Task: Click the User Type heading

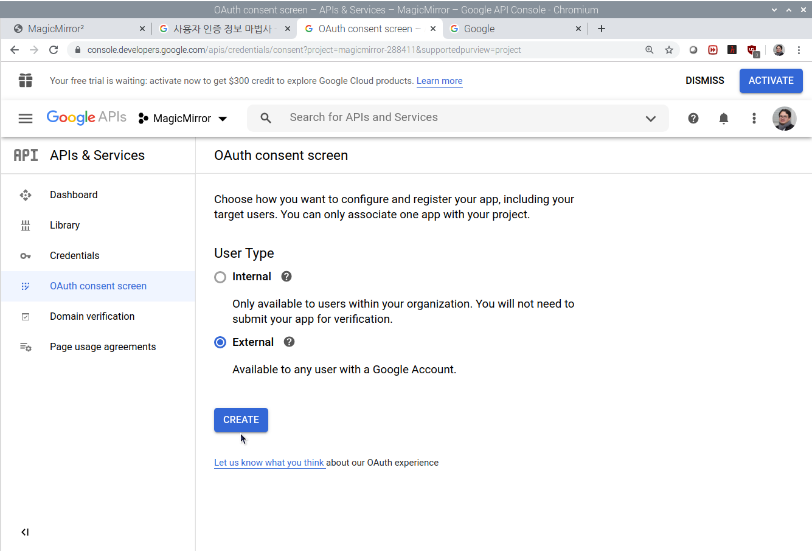Action: [244, 254]
